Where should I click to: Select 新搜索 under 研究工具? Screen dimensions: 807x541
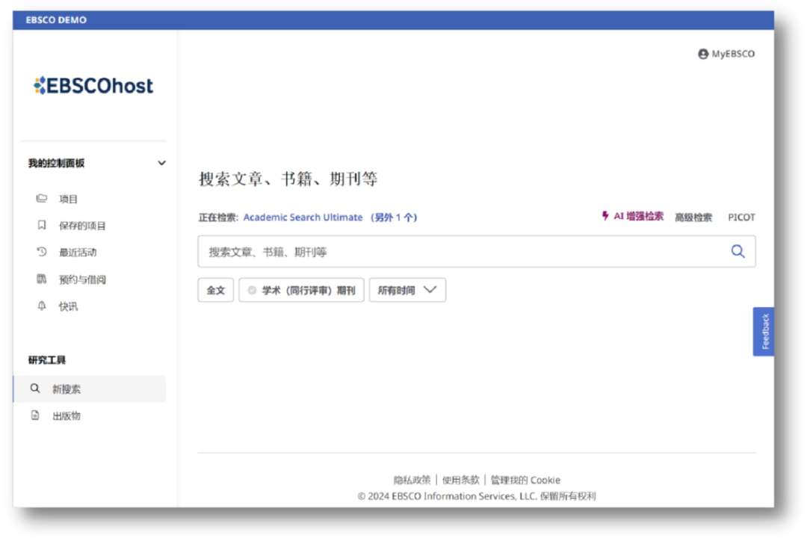90,389
